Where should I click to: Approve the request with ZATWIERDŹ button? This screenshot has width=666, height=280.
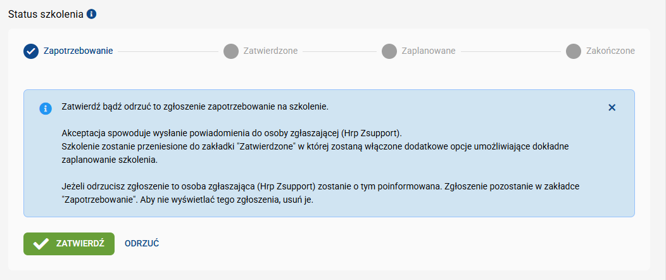coord(69,244)
